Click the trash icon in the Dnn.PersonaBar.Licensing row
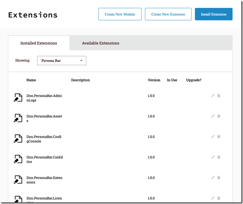 pyautogui.click(x=219, y=198)
